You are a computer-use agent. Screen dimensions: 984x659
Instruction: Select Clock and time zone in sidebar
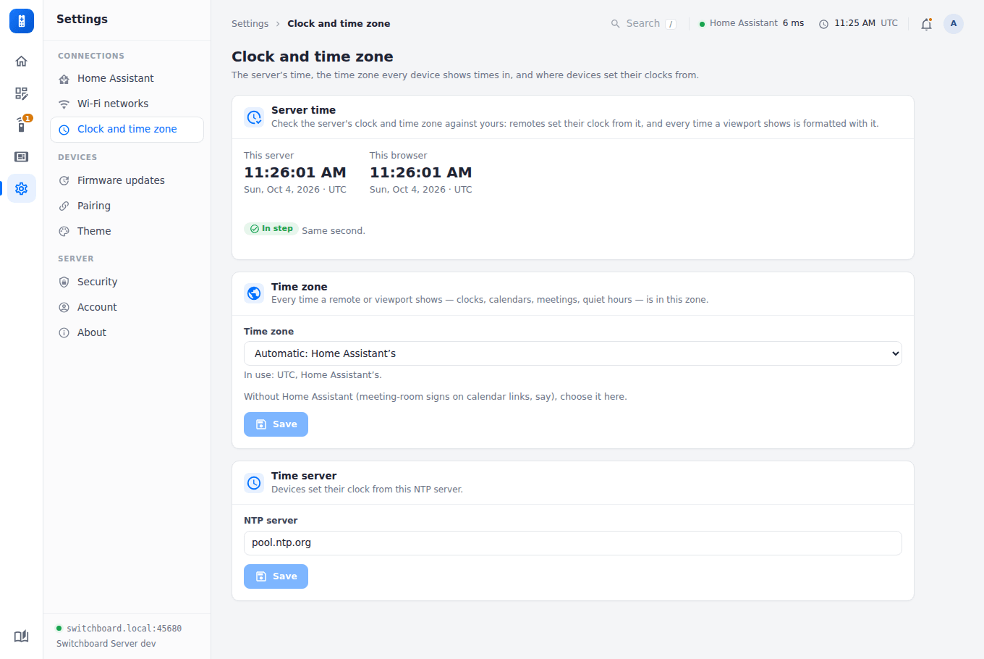coord(127,130)
